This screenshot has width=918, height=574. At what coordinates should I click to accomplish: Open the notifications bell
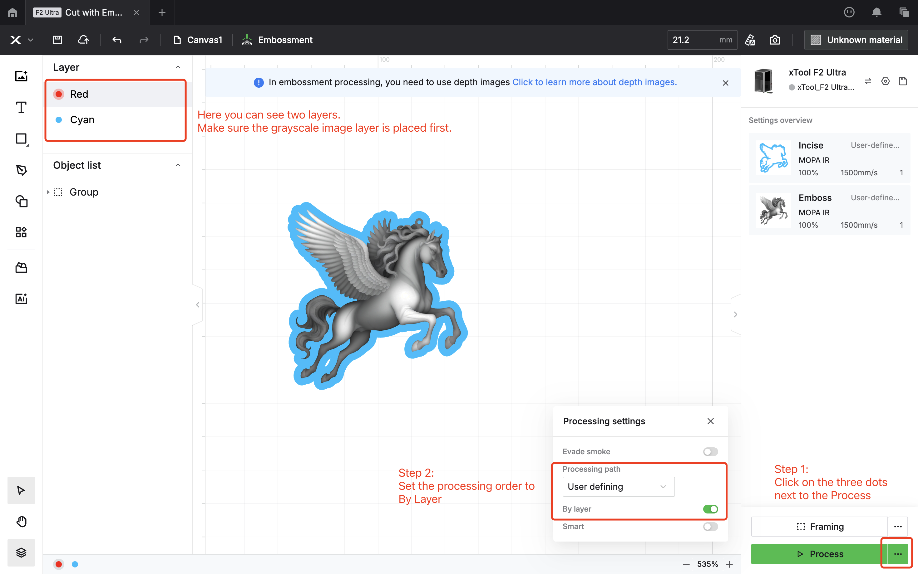point(876,12)
